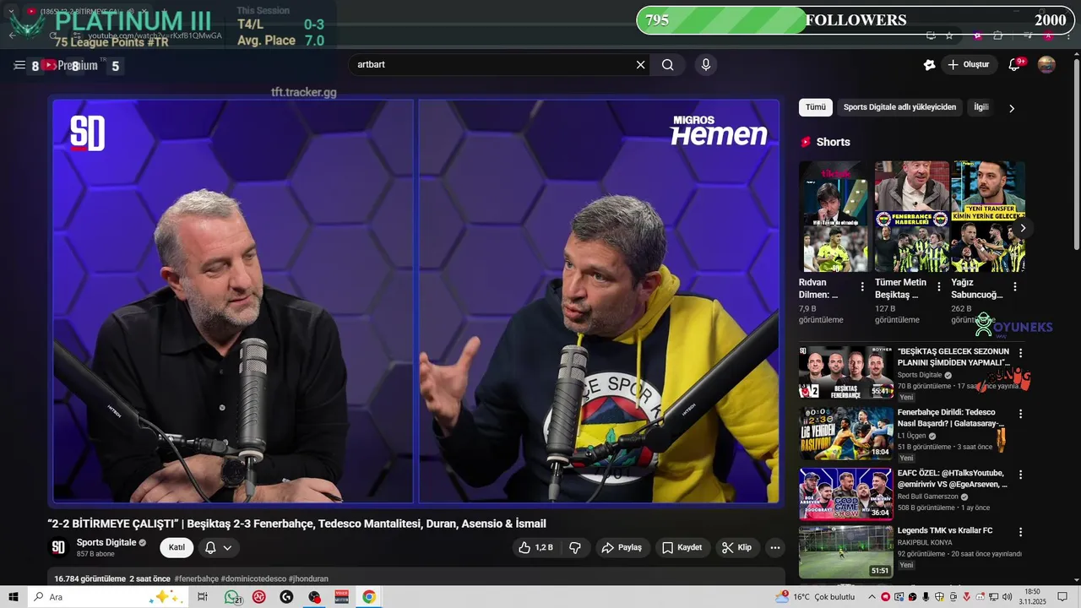1081x608 pixels.
Task: Click the magnifier search button
Action: 668,65
